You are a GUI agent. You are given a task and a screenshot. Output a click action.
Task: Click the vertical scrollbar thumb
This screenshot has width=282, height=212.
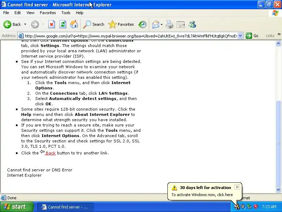(x=278, y=143)
